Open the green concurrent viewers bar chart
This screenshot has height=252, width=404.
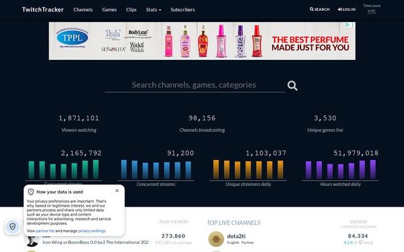[x=63, y=169]
